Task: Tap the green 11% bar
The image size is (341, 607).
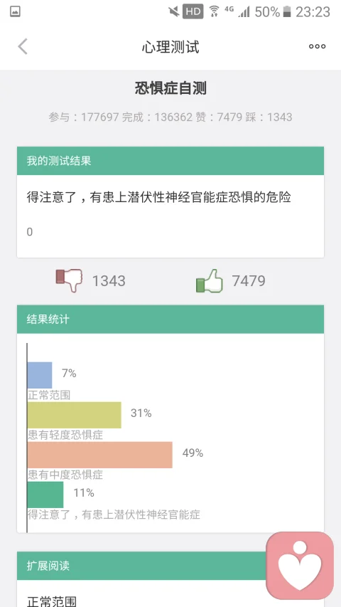Action: [x=45, y=495]
